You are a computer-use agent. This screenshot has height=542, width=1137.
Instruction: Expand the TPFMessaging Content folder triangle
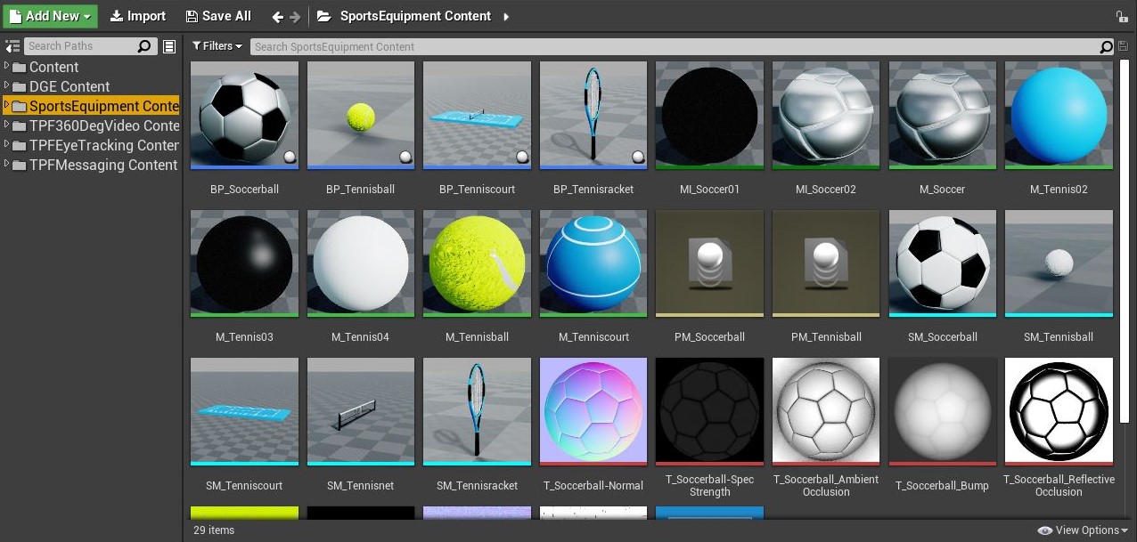7,165
